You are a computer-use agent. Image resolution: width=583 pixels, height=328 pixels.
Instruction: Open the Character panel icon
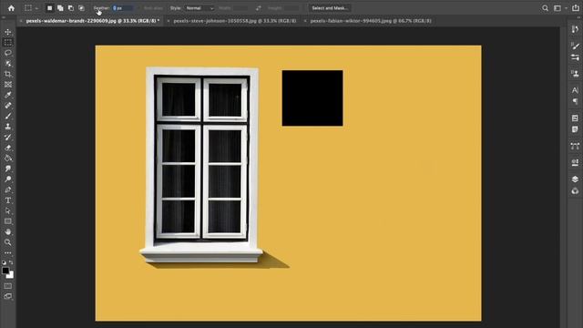pos(575,90)
